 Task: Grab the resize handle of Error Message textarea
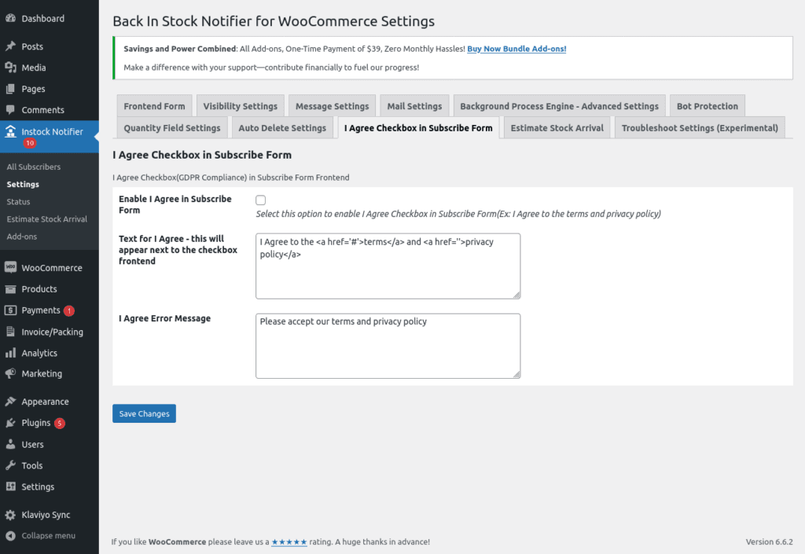pyautogui.click(x=516, y=375)
